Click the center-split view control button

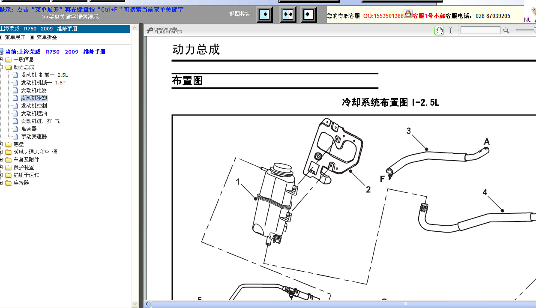288,15
